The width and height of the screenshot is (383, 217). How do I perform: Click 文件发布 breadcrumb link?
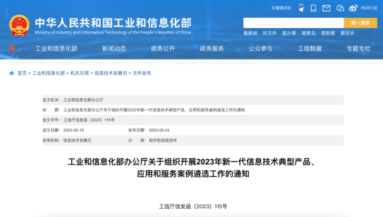tap(141, 73)
